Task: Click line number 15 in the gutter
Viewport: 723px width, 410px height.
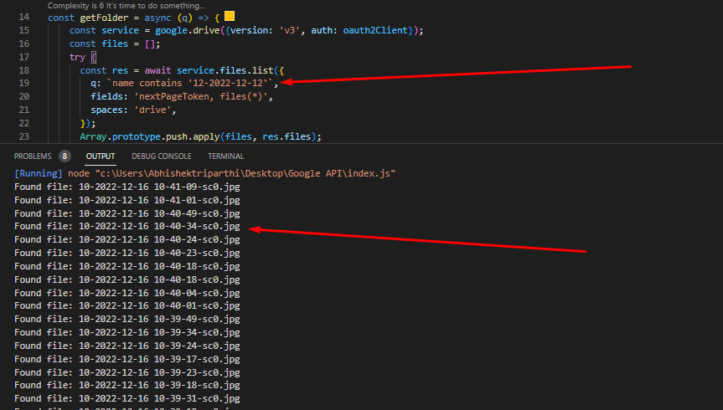Action: pyautogui.click(x=24, y=30)
